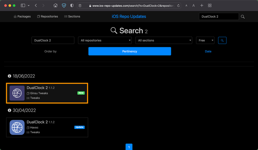This screenshot has width=258, height=150.
Task: Open the Safari home page icon
Action: click(x=55, y=5)
